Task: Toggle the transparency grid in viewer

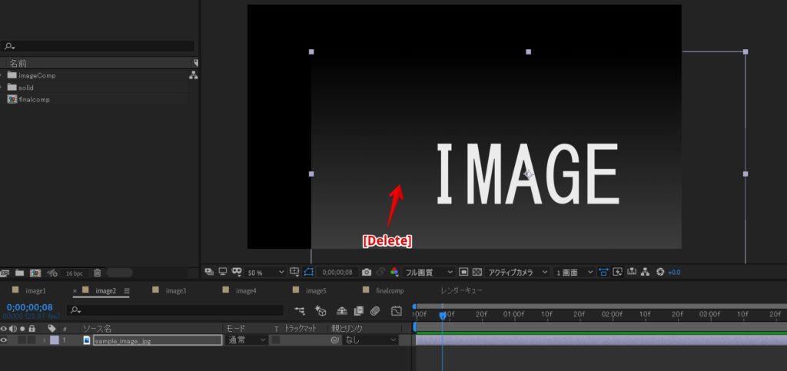Action: [477, 272]
